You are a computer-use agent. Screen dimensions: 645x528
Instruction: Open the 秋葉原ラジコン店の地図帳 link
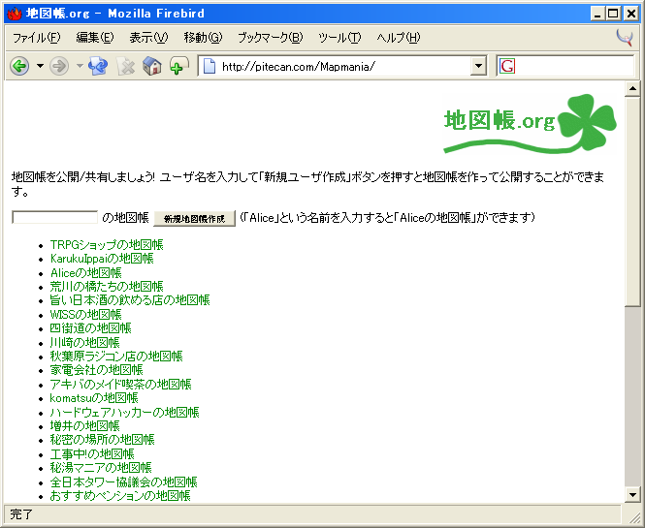116,357
